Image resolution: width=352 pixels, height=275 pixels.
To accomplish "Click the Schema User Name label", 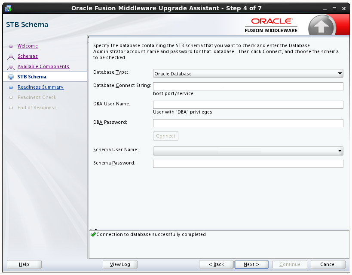I will 116,149.
